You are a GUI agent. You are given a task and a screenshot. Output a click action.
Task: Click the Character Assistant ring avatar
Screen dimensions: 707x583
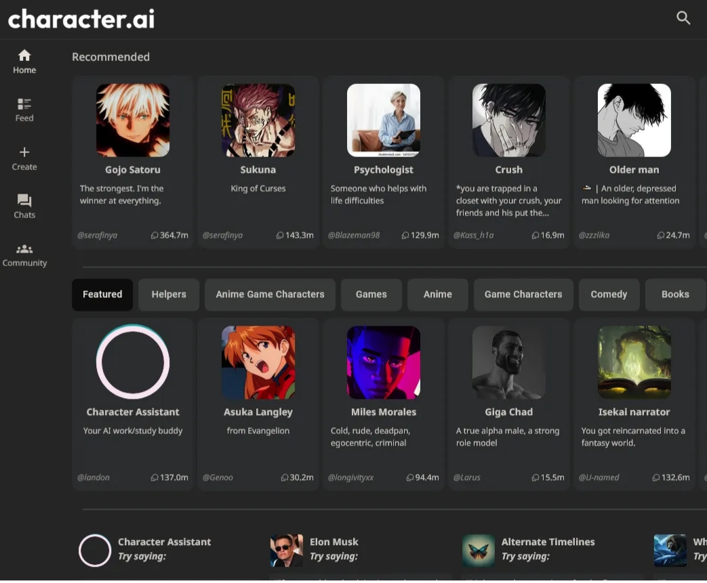(x=133, y=362)
